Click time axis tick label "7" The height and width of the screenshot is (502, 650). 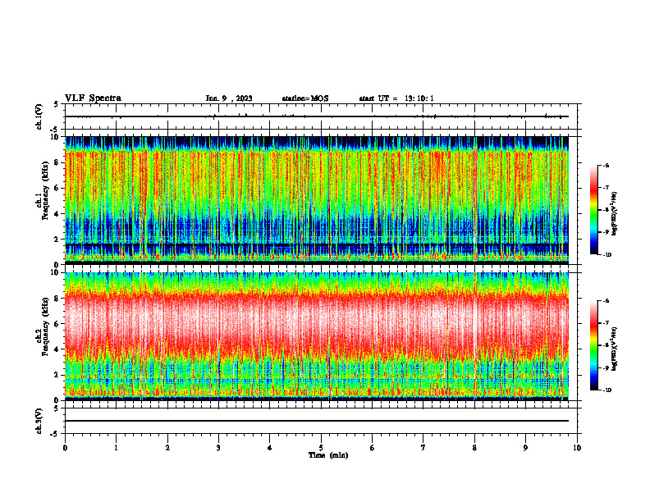[423, 448]
